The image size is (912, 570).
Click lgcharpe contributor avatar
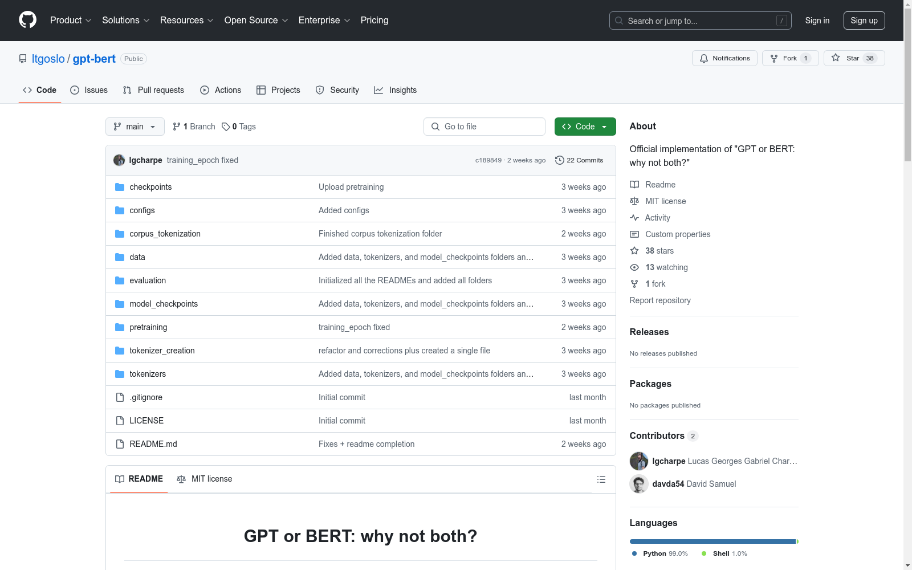[639, 461]
